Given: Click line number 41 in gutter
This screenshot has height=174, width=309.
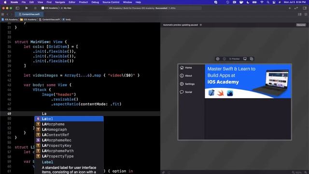Looking at the screenshot, I should coord(9,75).
